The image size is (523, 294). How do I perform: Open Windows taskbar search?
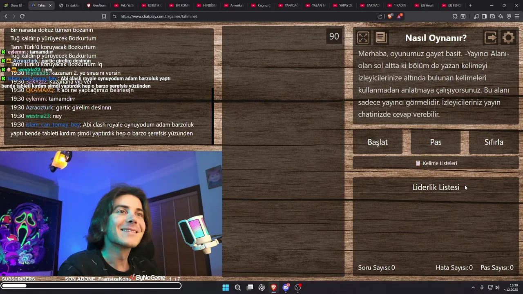tap(238, 287)
